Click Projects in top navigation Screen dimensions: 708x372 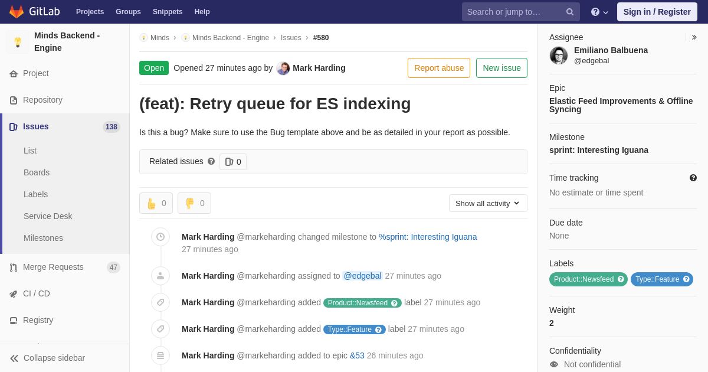90,12
